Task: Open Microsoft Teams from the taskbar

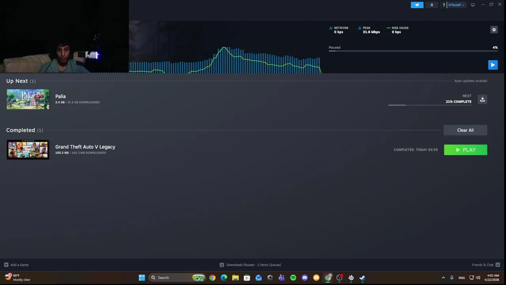Action: (x=281, y=277)
